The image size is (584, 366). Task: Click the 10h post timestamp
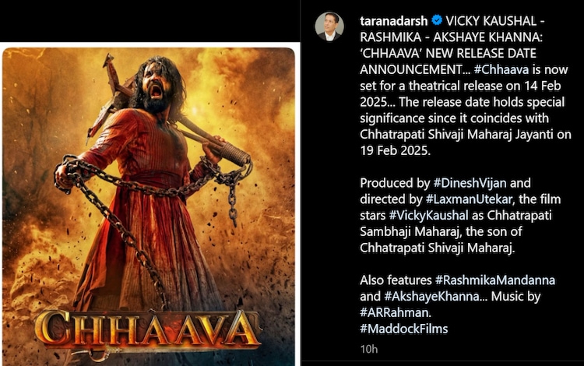[x=369, y=349]
